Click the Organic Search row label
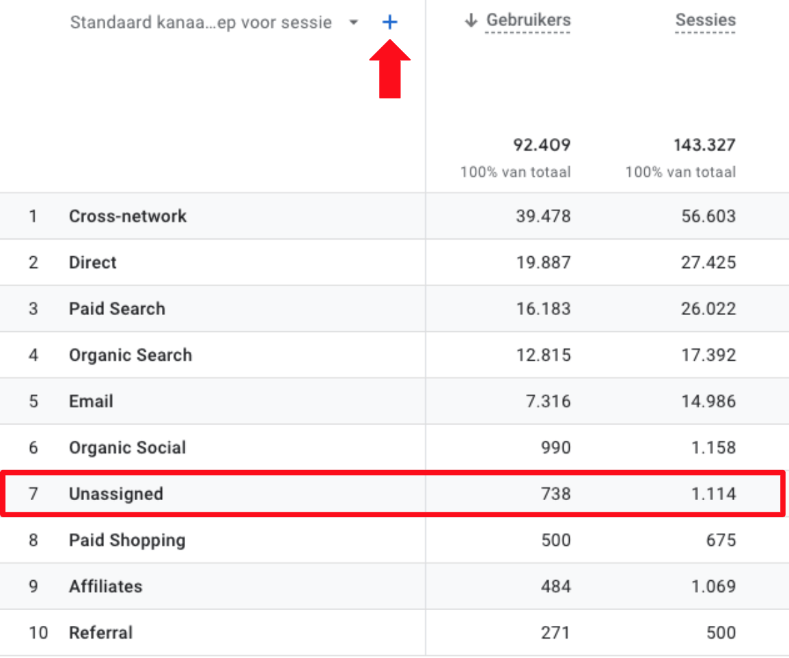Image resolution: width=789 pixels, height=658 pixels. point(130,355)
